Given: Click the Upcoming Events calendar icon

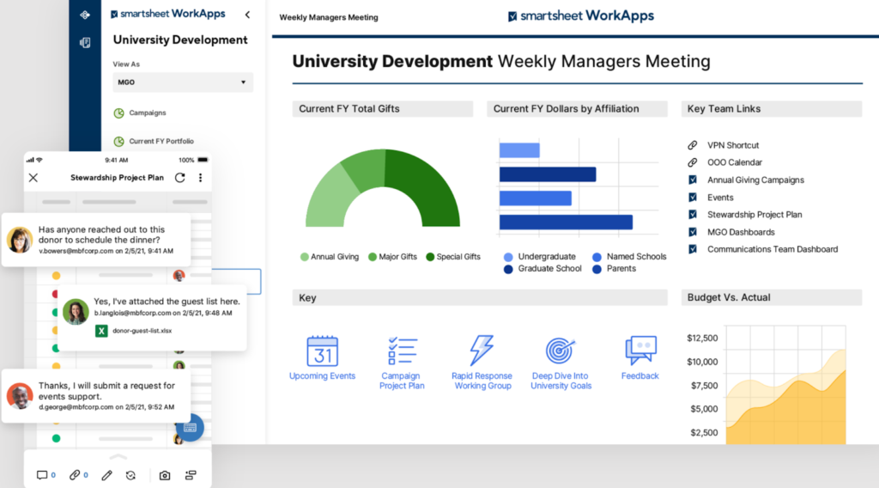Looking at the screenshot, I should tap(323, 351).
